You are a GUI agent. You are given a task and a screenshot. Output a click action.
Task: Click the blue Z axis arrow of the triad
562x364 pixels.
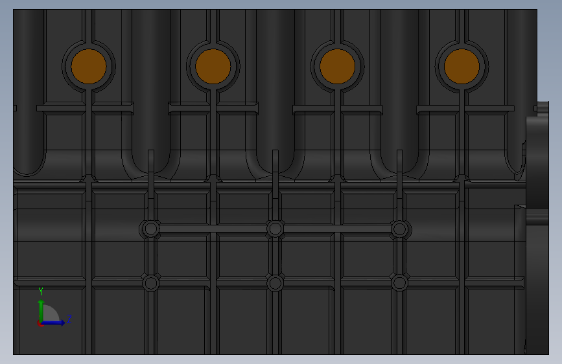tap(53, 323)
